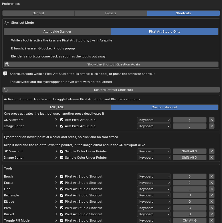
Task: Select Pixel Art Studio Only mode
Action: pyautogui.click(x=165, y=31)
